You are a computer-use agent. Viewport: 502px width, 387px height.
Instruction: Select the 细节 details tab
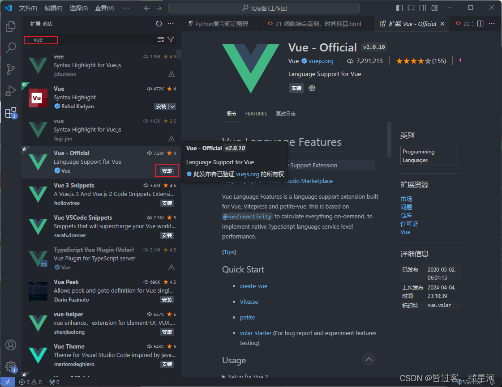point(231,114)
